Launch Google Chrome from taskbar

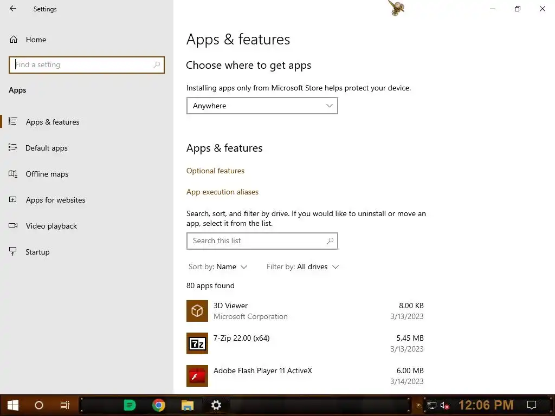(x=159, y=405)
